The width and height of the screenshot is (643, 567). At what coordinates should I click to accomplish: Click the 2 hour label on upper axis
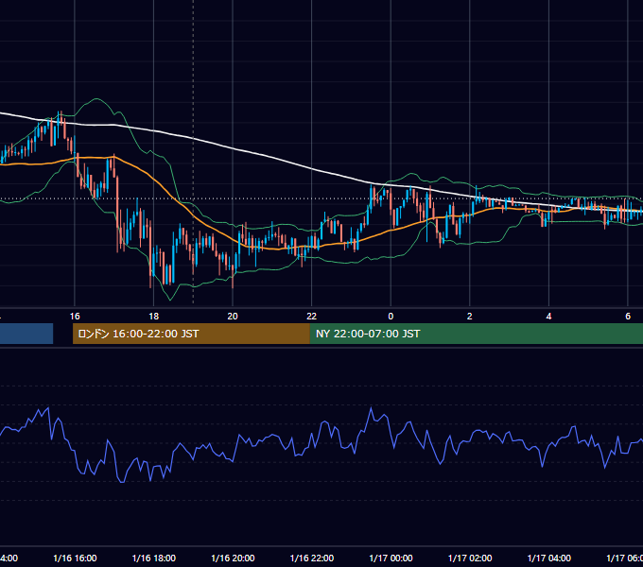point(470,317)
